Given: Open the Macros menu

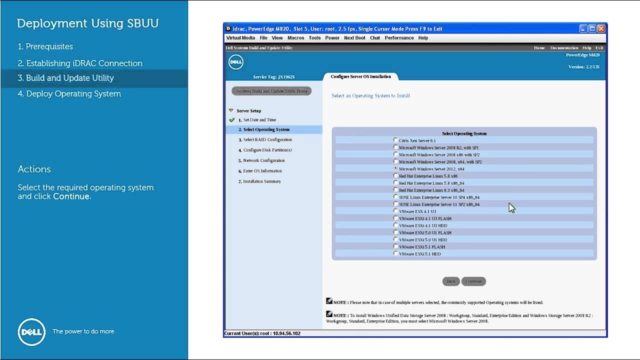Looking at the screenshot, I should click(296, 38).
